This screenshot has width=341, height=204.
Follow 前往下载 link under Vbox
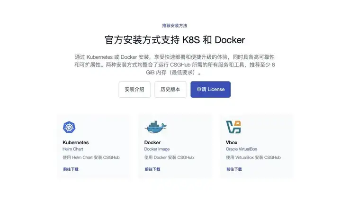[234, 169]
